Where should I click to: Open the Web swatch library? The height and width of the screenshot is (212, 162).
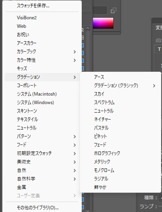(42, 26)
